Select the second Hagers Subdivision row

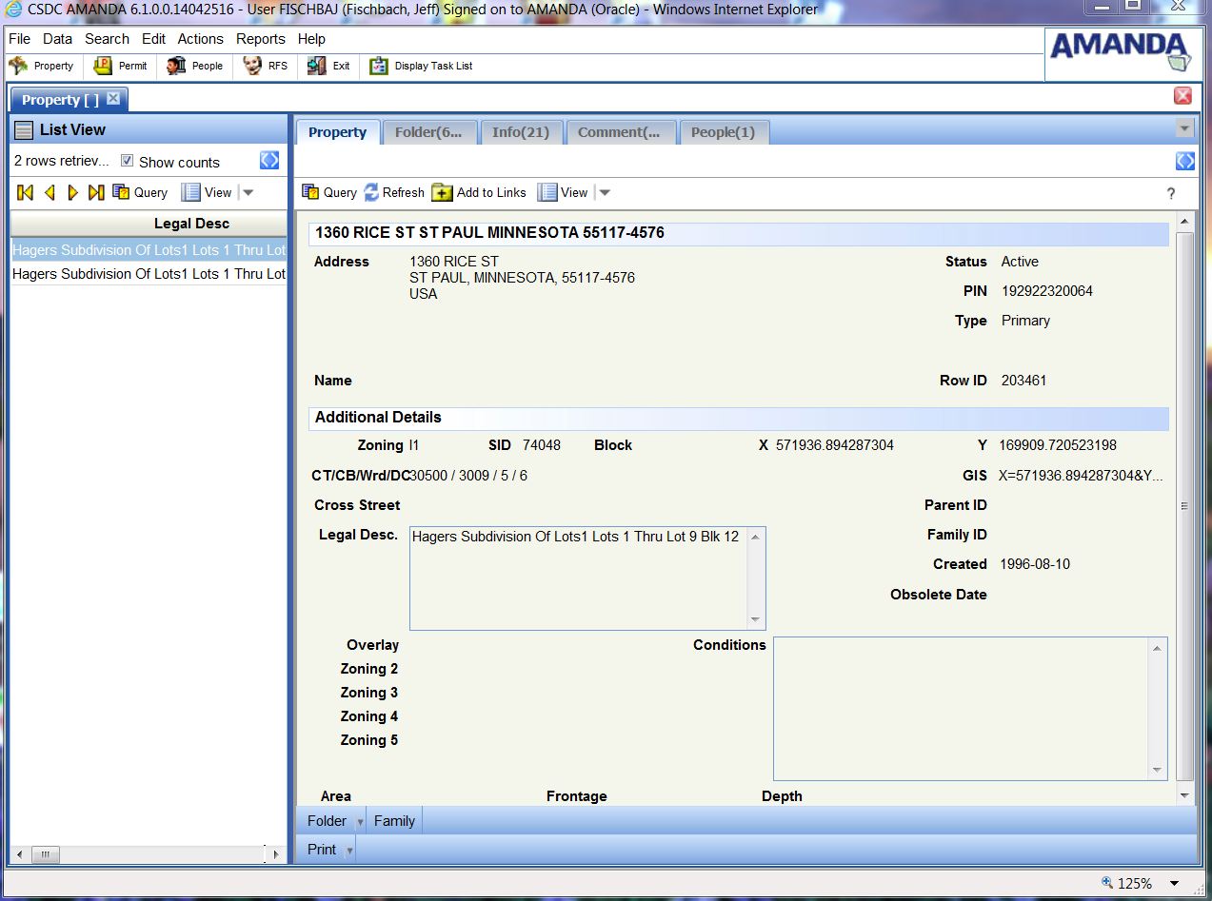click(x=149, y=274)
